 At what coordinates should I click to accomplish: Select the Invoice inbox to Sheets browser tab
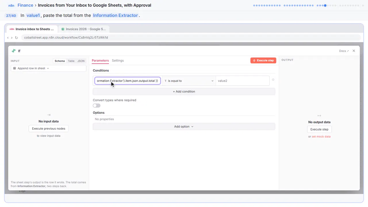[32, 29]
